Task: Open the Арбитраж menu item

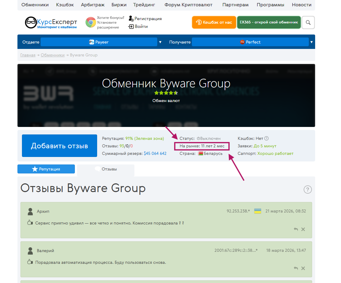Action: pos(93,5)
